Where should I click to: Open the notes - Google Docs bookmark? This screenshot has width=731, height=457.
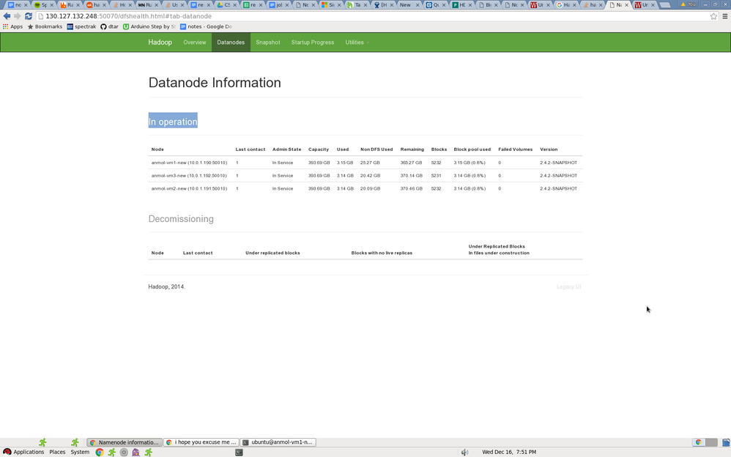click(206, 26)
